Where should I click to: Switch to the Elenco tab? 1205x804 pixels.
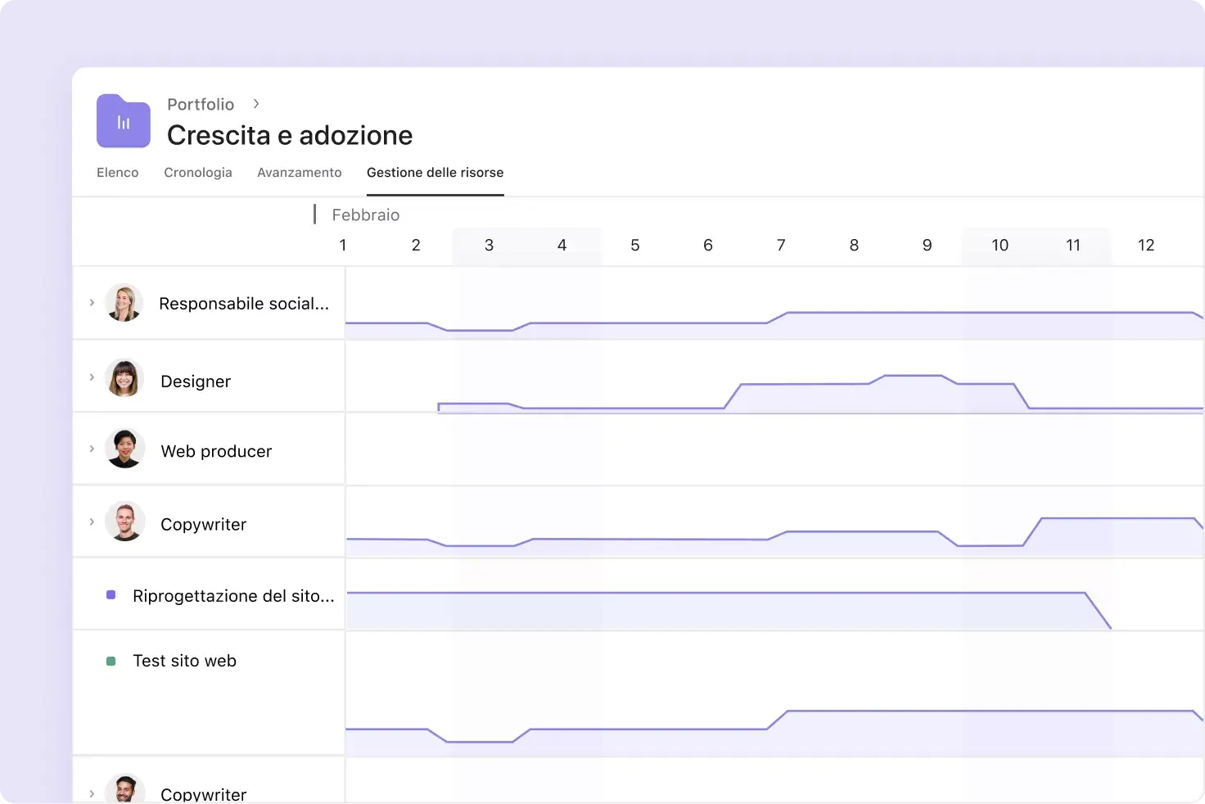point(117,172)
